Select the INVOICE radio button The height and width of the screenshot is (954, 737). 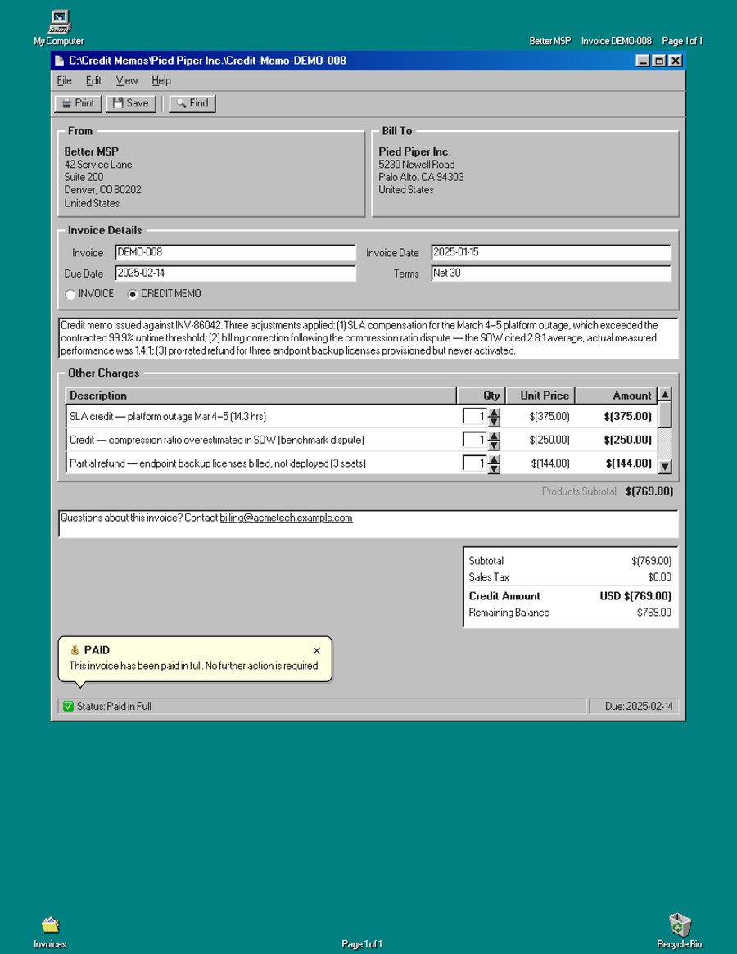70,295
